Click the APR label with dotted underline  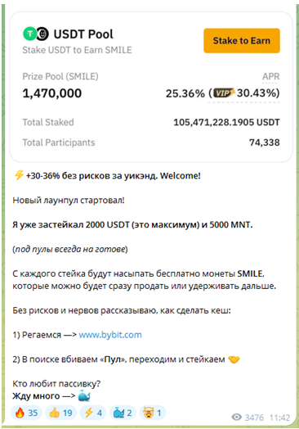tap(271, 76)
